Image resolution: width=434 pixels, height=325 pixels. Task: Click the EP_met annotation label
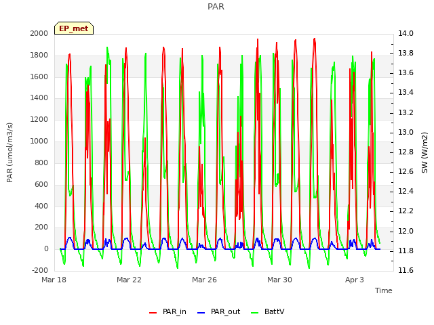point(74,28)
